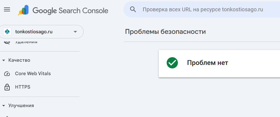Click the tonkostiosago.ru property favicon
Viewport: 280px width, 117px height.
[x=7, y=32]
